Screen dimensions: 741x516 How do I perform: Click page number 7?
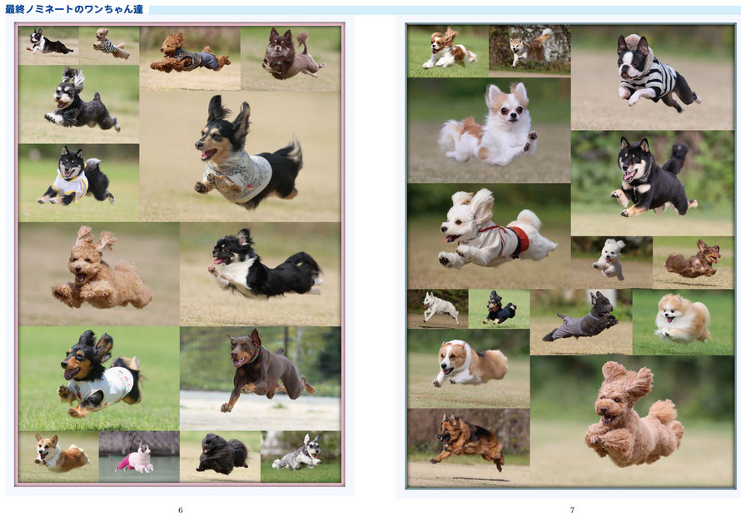coord(572,509)
